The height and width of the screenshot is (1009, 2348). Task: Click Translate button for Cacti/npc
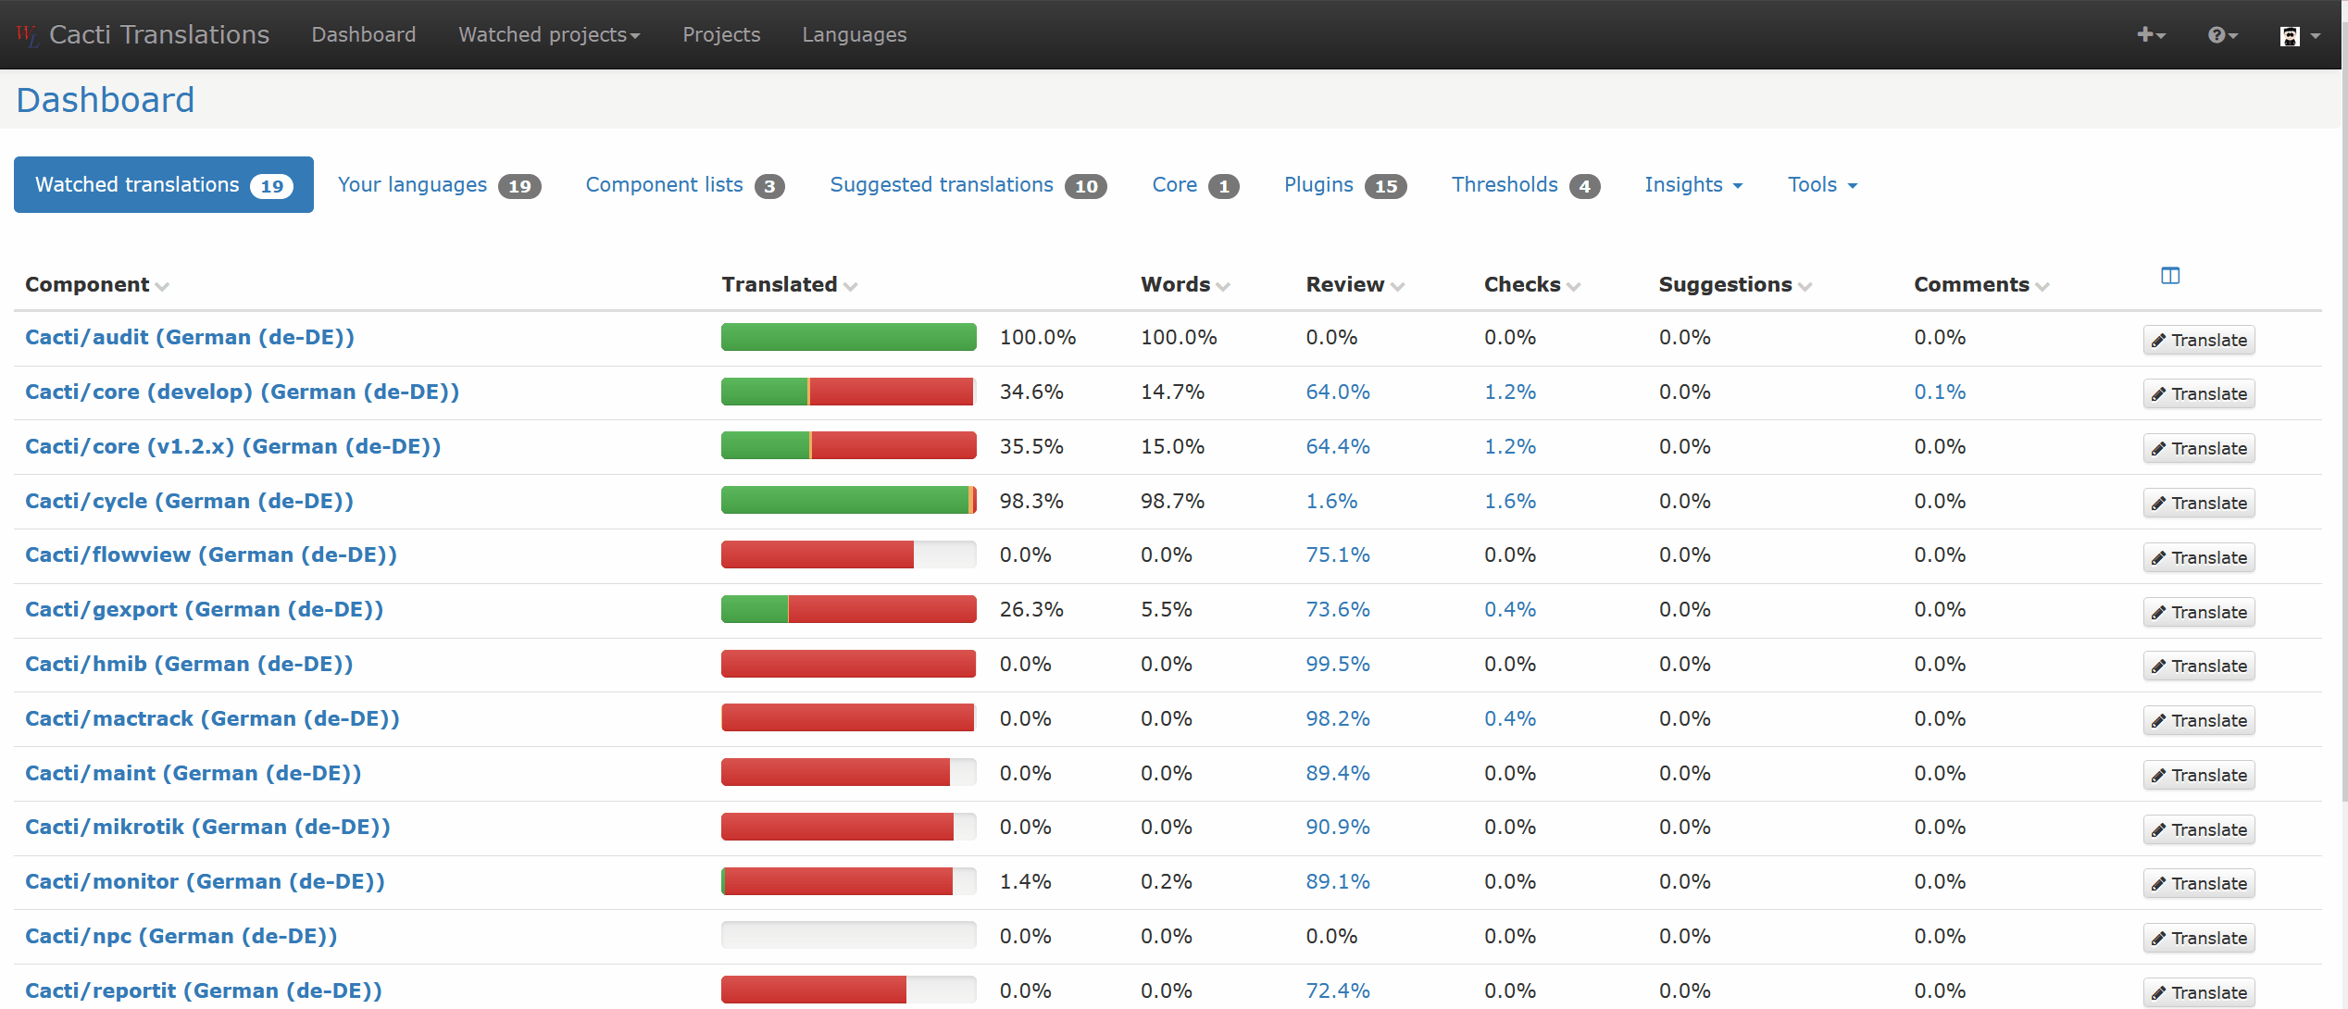tap(2199, 938)
